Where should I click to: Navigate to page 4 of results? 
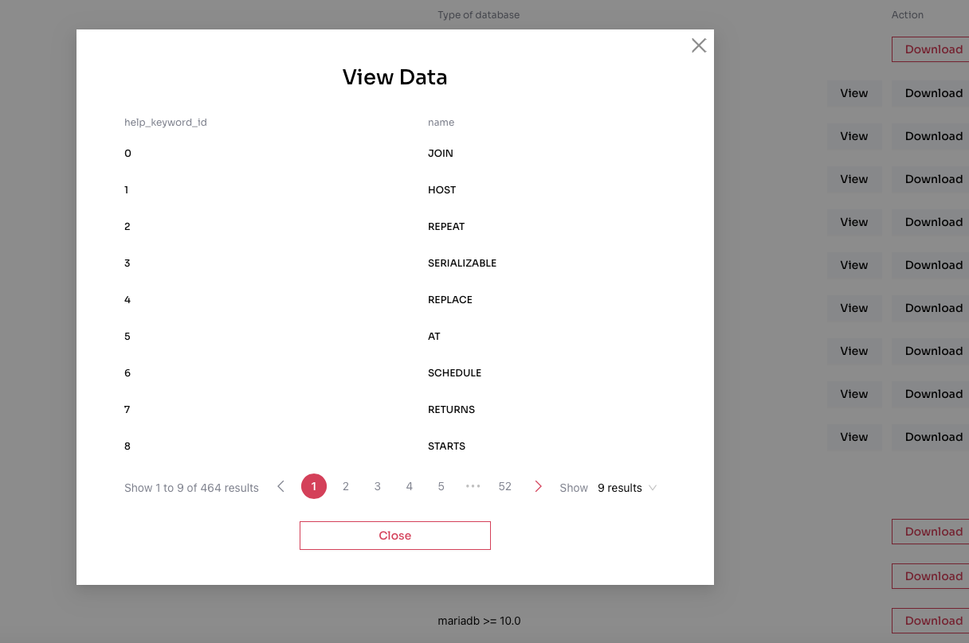[410, 486]
